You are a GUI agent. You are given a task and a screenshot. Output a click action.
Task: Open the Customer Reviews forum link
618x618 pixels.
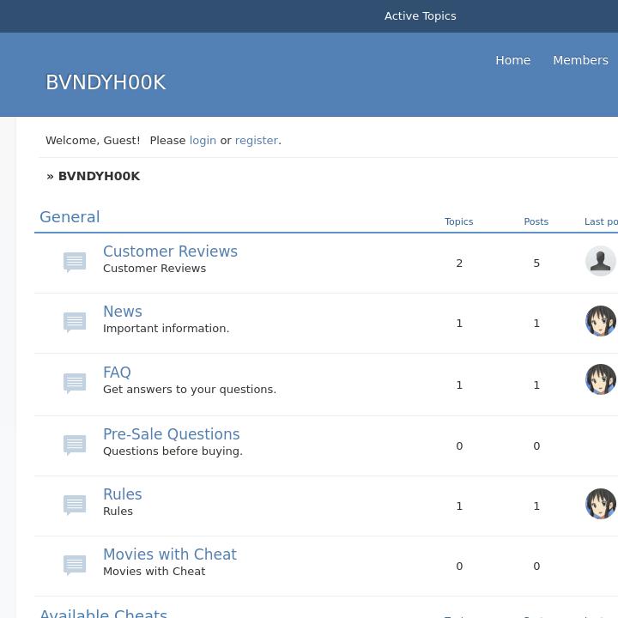coord(170,251)
